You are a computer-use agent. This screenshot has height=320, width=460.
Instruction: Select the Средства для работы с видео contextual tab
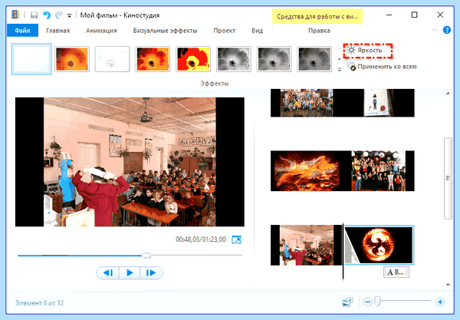click(x=317, y=16)
